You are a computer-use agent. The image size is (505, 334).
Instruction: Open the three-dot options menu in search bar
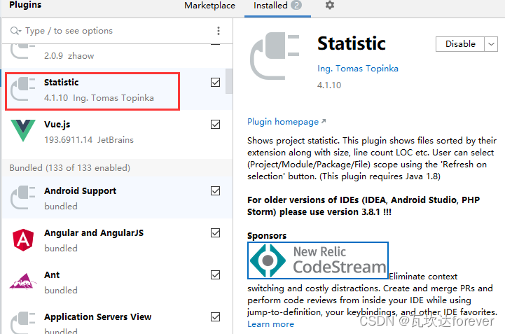(219, 31)
